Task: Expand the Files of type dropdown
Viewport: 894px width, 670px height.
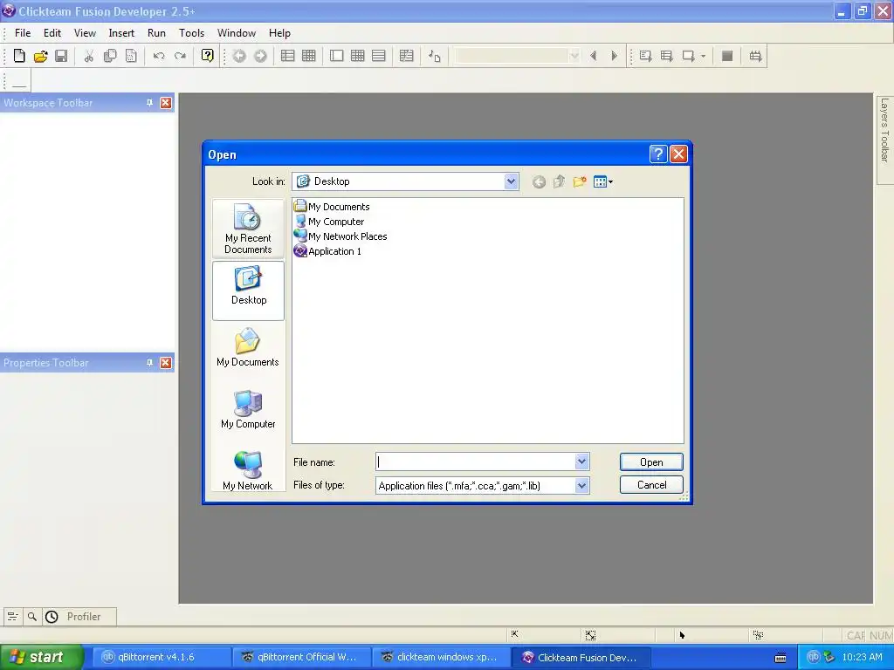Action: 581,485
